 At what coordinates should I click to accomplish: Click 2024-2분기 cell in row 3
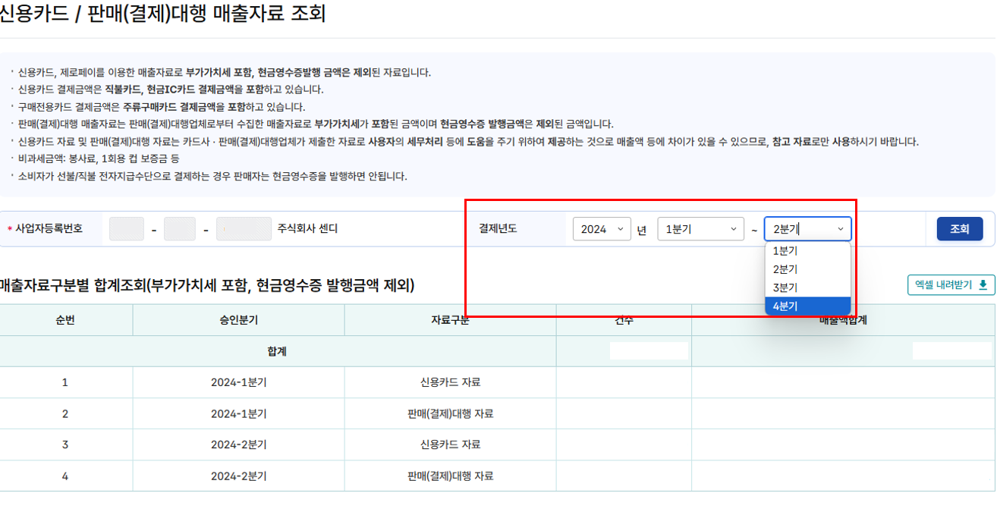click(238, 444)
